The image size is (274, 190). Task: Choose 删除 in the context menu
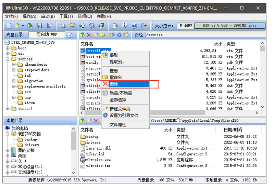(125, 84)
